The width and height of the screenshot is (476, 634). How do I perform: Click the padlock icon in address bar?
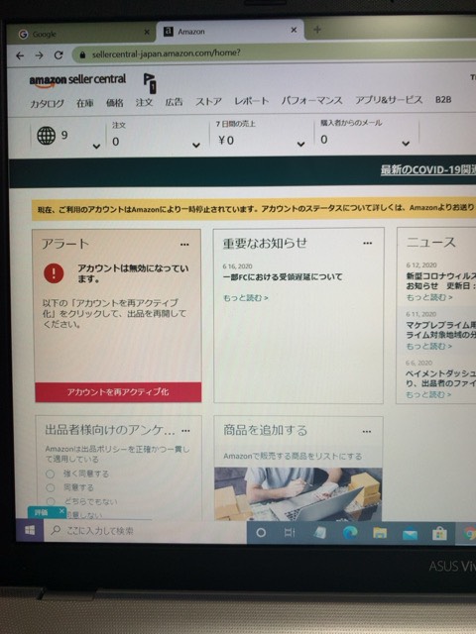(82, 54)
